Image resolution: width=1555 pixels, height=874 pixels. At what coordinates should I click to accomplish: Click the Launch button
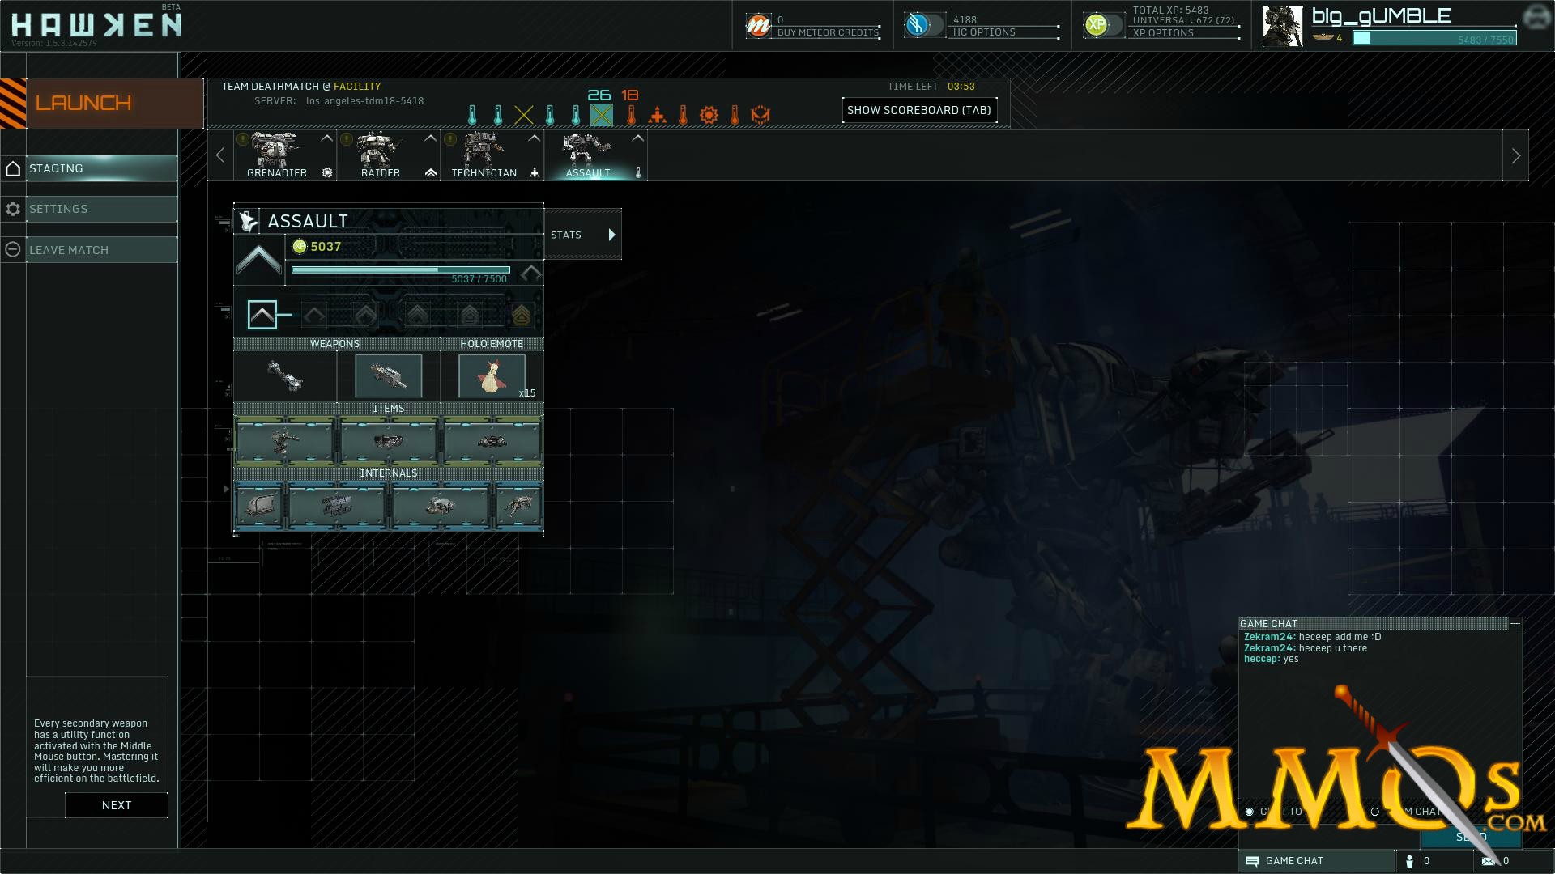pos(102,103)
